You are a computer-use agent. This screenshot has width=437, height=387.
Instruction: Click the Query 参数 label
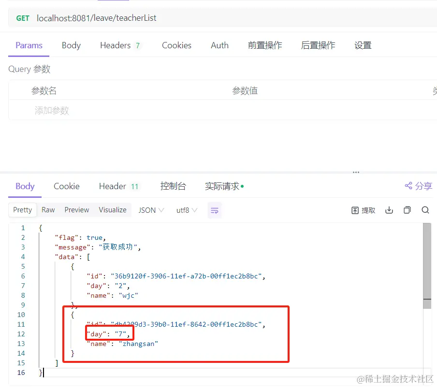tap(29, 69)
